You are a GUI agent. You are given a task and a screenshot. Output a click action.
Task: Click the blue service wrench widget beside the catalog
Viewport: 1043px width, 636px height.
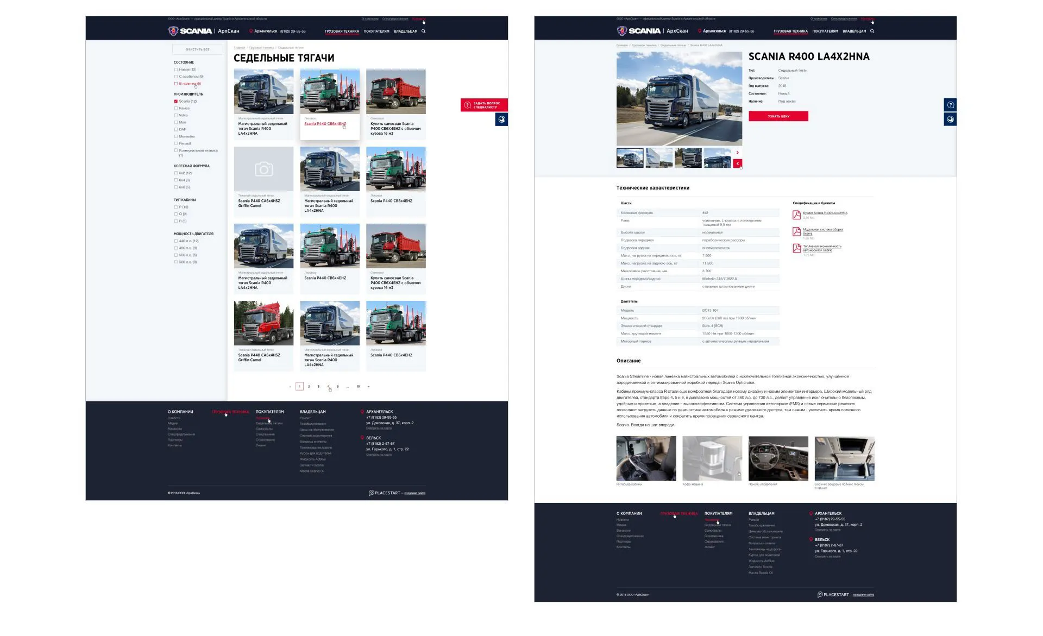pyautogui.click(x=501, y=119)
